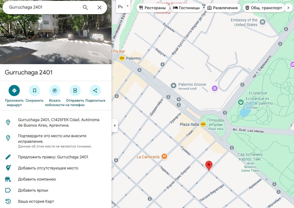Collapse the side panel with arrow
Image resolution: width=294 pixels, height=208 pixels.
[115, 126]
